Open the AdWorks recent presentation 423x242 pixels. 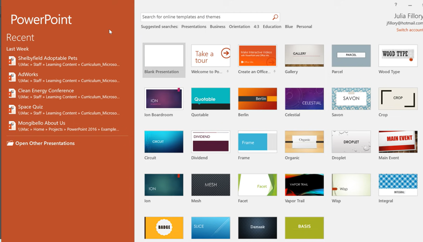[x=28, y=74]
